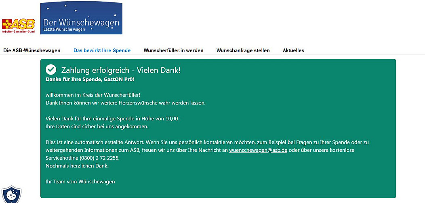
Task: Click the Nochmals herzlichen Dank line
Action: click(77, 166)
